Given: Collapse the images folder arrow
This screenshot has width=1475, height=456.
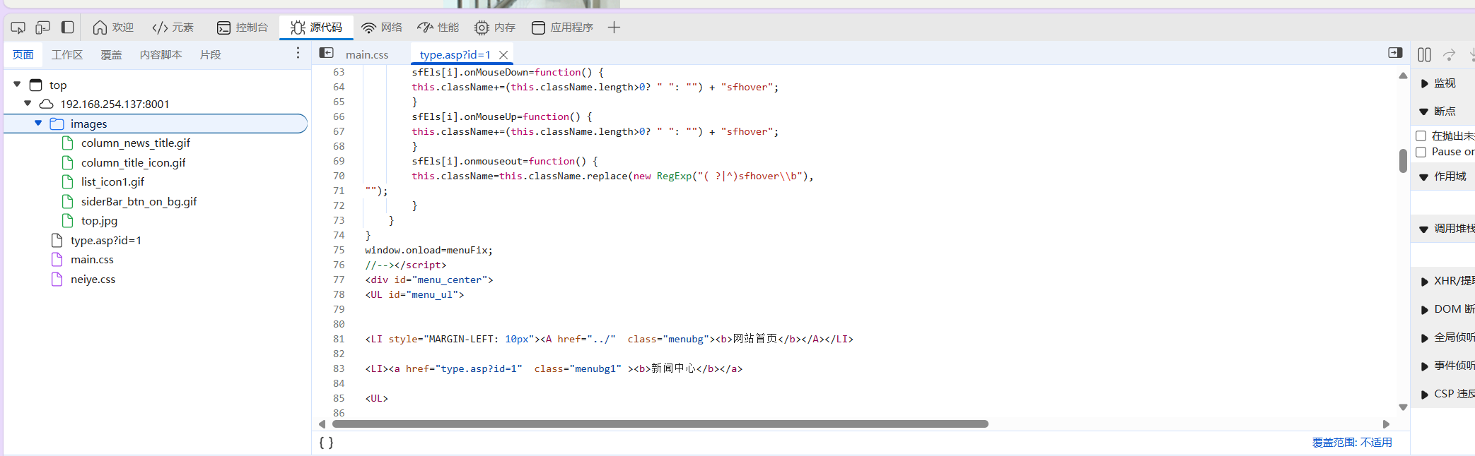Looking at the screenshot, I should pyautogui.click(x=38, y=123).
